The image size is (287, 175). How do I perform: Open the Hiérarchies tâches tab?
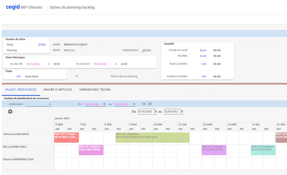pyautogui.click(x=95, y=90)
